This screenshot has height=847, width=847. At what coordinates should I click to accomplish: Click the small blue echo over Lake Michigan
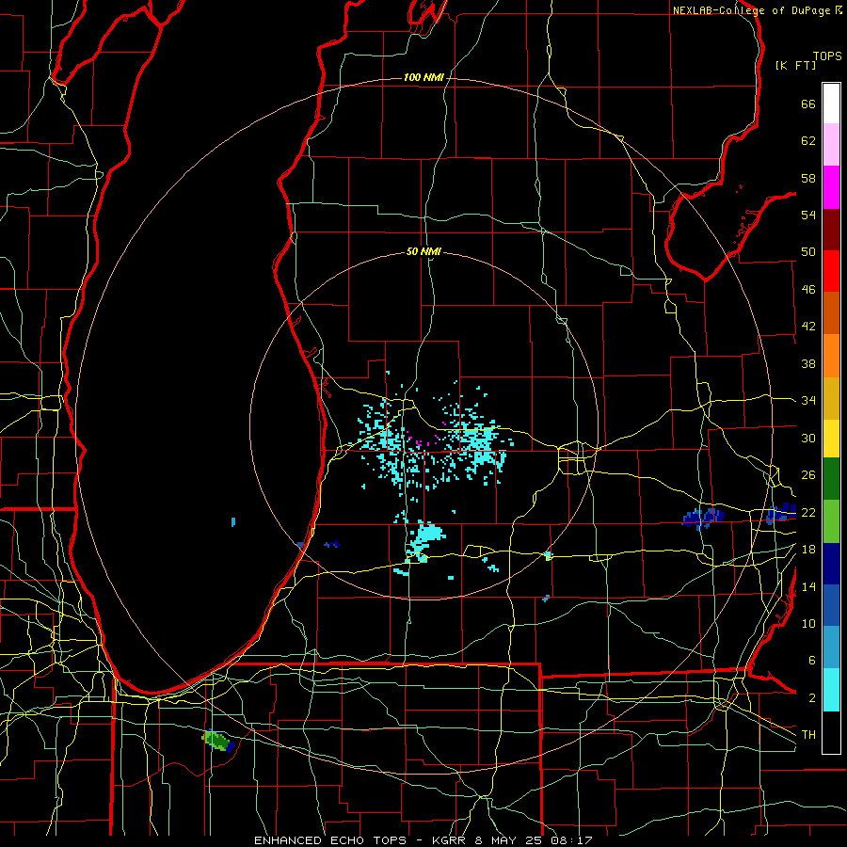tap(233, 521)
